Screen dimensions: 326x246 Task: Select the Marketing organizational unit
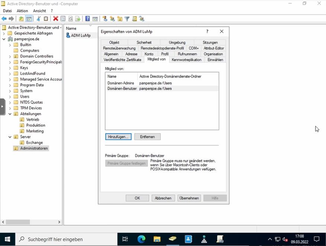35,131
